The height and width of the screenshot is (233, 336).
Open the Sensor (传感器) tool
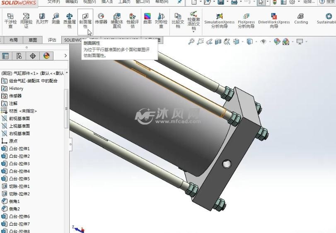(x=101, y=19)
